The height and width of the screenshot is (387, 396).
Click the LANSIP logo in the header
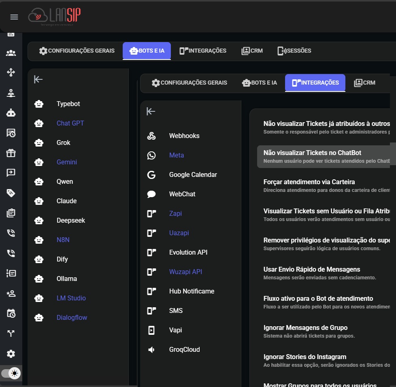coord(55,17)
